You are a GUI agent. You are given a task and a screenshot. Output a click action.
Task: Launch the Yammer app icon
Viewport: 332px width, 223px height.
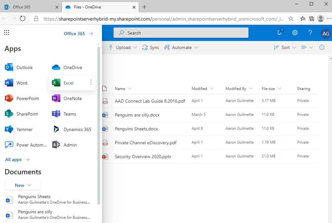pos(9,129)
